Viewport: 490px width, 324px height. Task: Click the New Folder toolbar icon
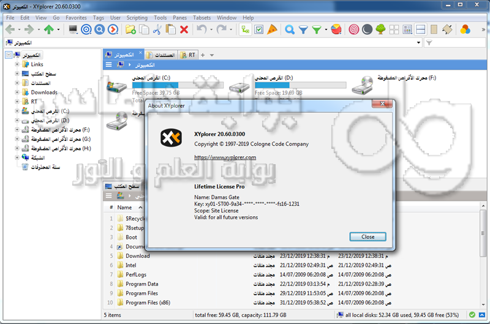click(x=130, y=29)
